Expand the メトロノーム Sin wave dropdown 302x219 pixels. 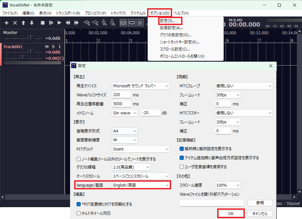click(125, 113)
